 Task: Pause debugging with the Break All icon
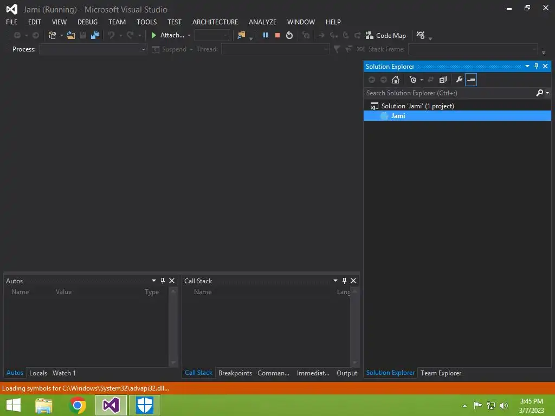(266, 35)
